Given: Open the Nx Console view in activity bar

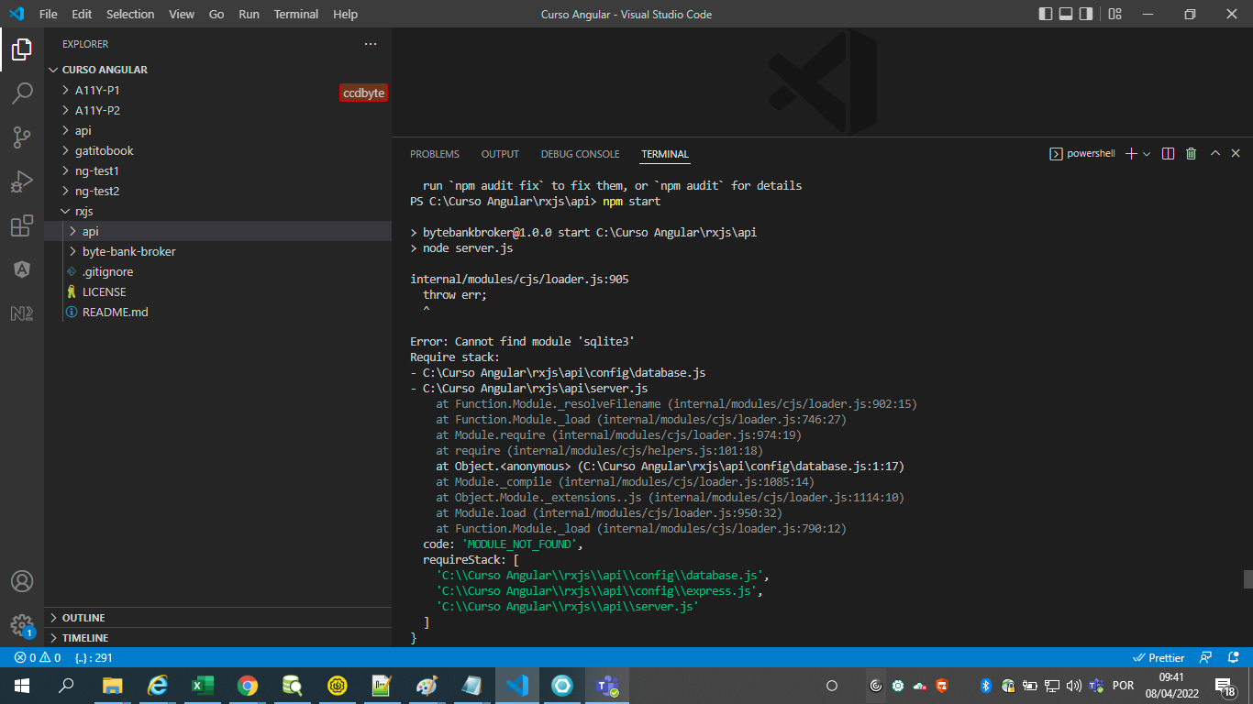Looking at the screenshot, I should (22, 313).
